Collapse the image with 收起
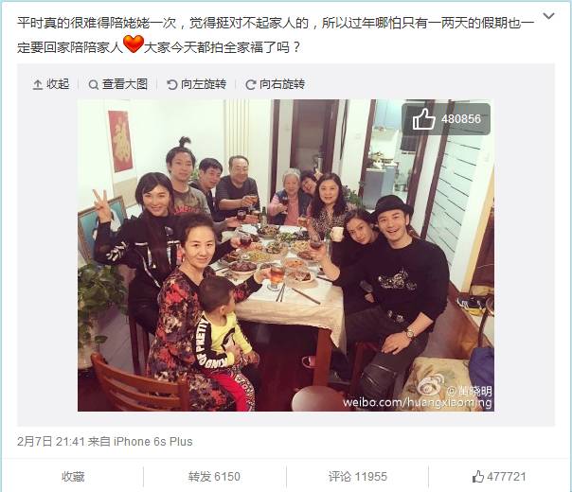572x492 pixels. 51,84
